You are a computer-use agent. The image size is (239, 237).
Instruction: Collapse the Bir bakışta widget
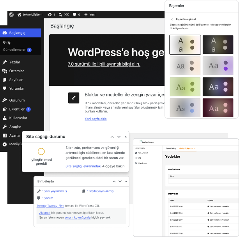click(x=126, y=181)
